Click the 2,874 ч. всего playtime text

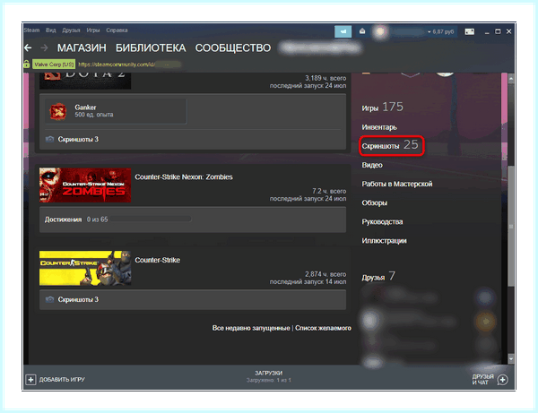(325, 274)
